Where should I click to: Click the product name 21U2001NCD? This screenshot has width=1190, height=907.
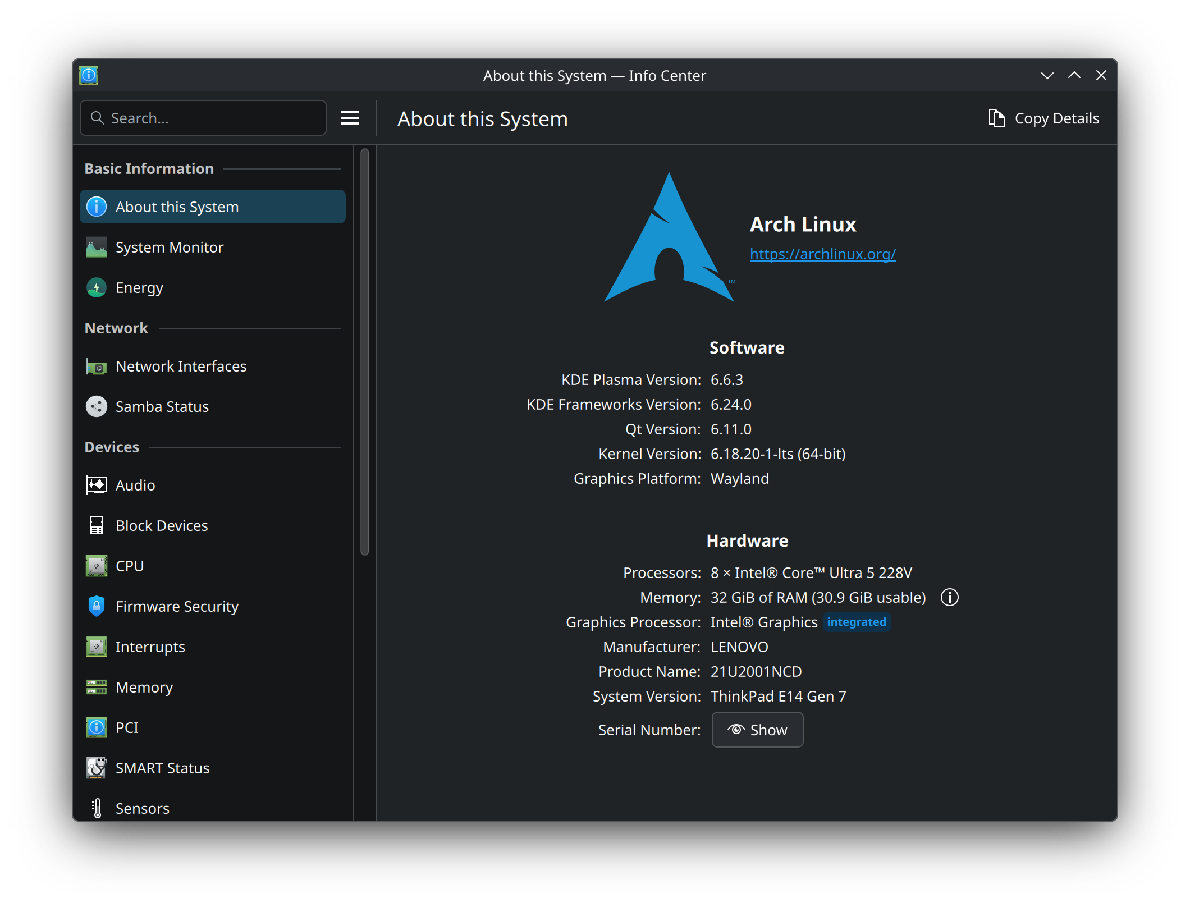point(756,671)
